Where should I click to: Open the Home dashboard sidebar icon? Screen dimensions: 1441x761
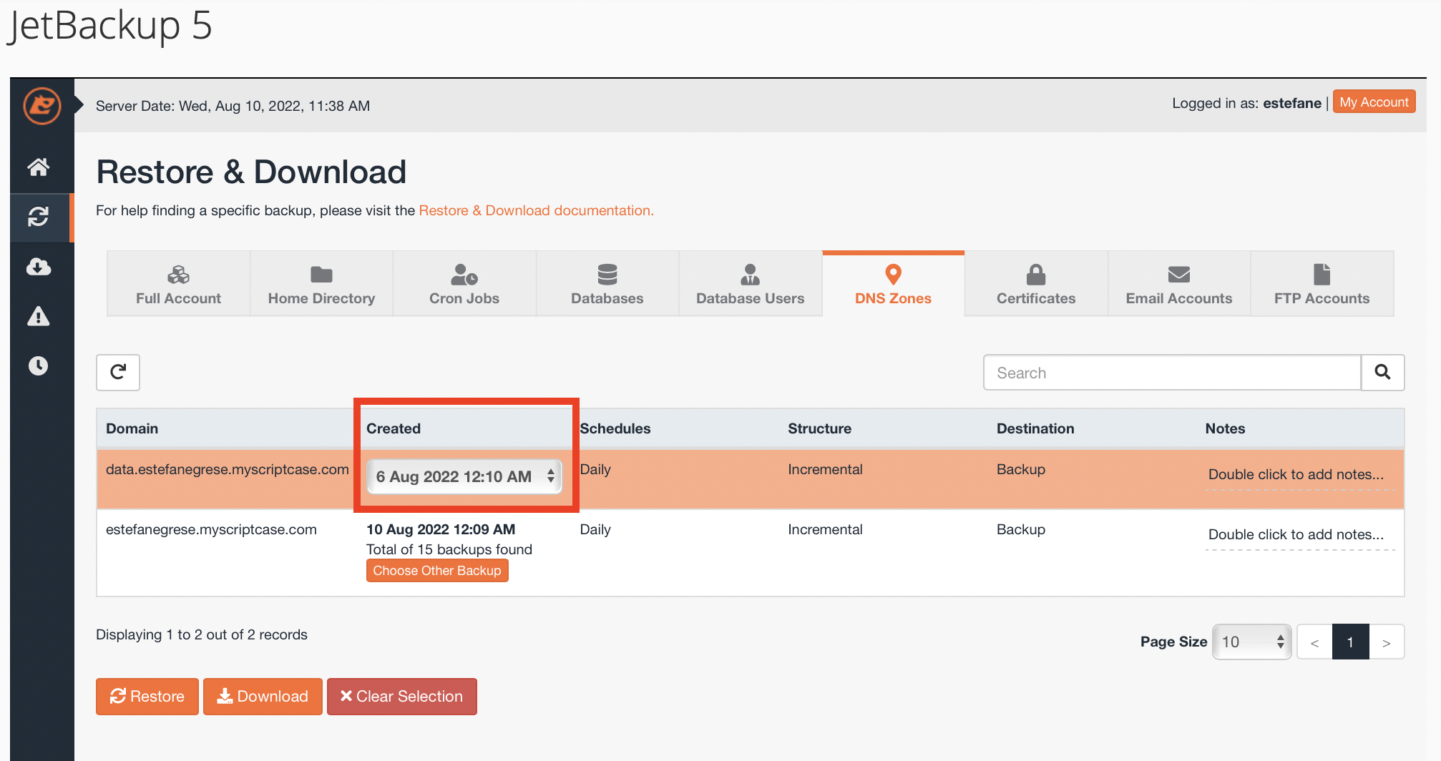(39, 167)
